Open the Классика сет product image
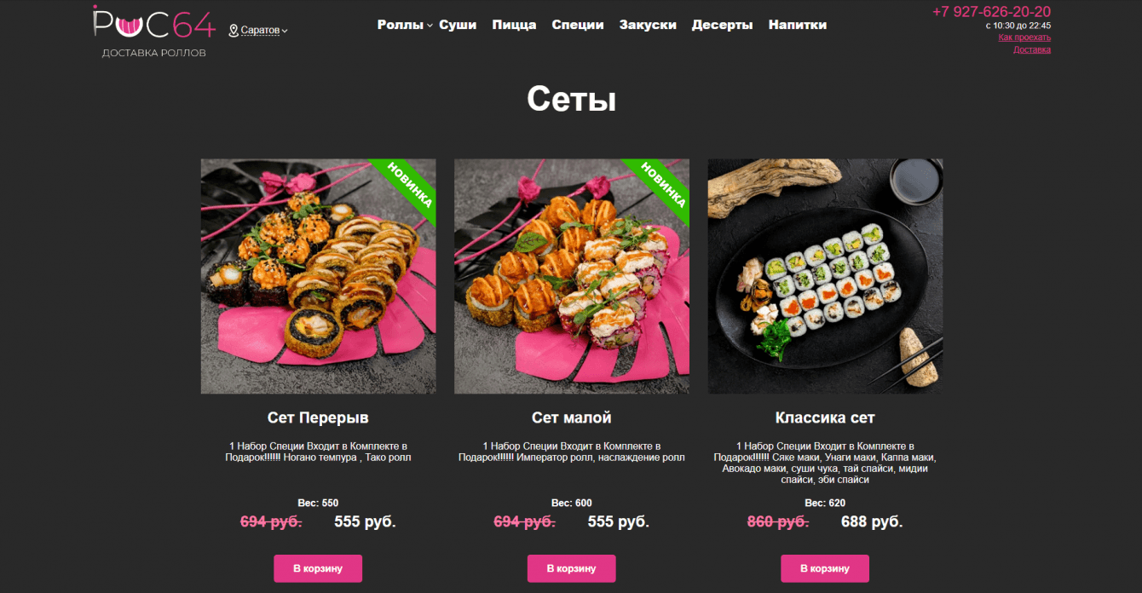Image resolution: width=1142 pixels, height=593 pixels. click(825, 276)
